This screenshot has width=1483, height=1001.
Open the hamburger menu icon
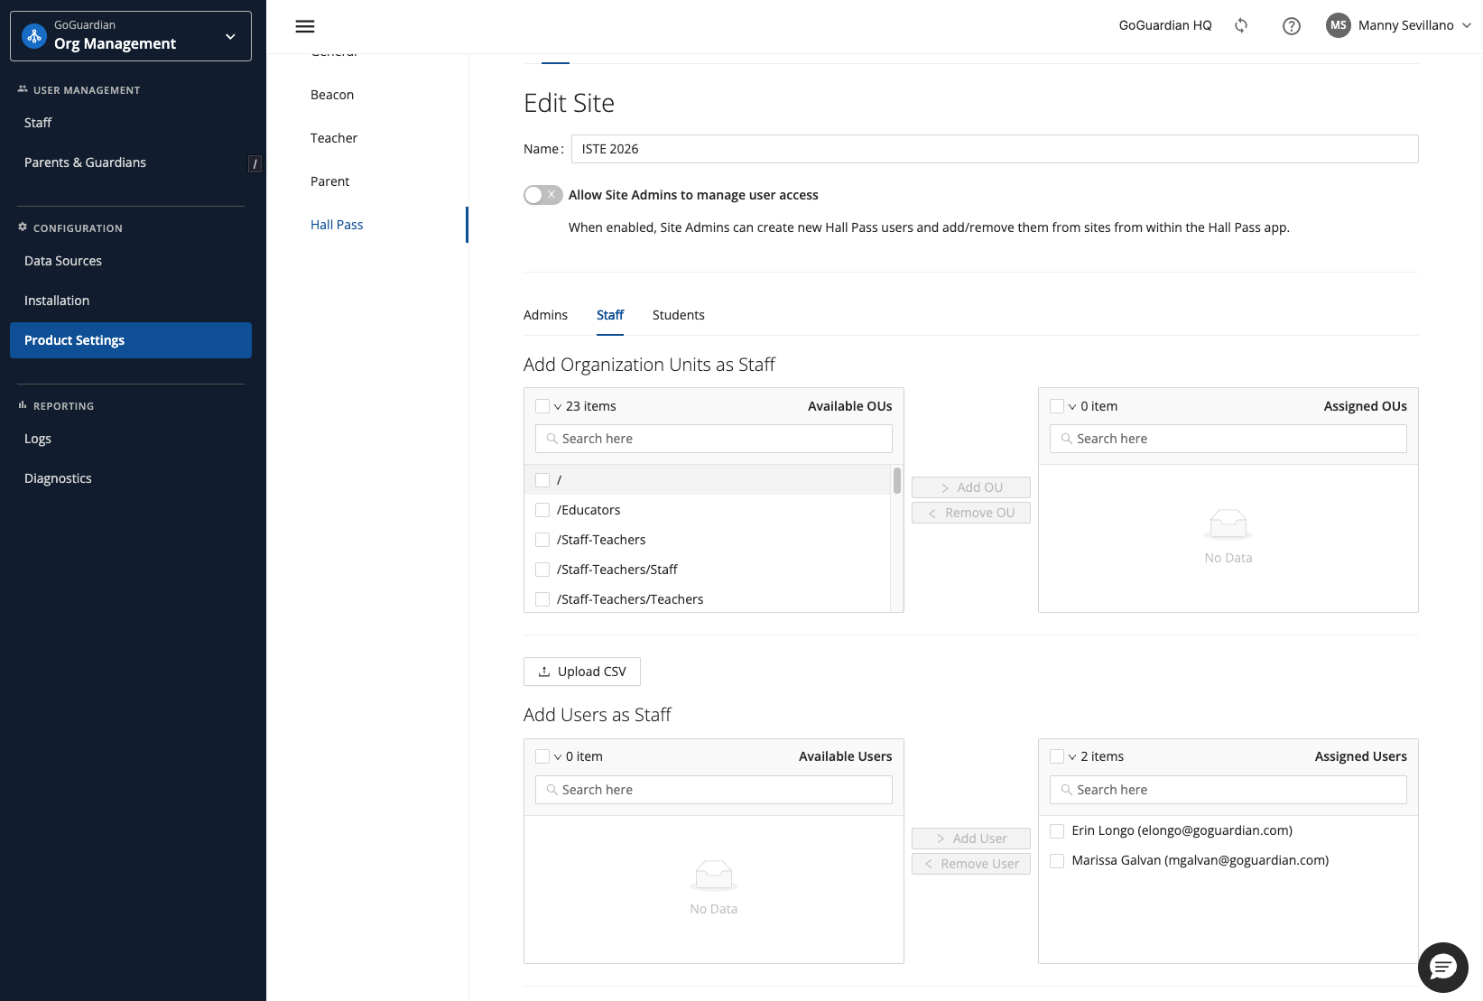[305, 26]
